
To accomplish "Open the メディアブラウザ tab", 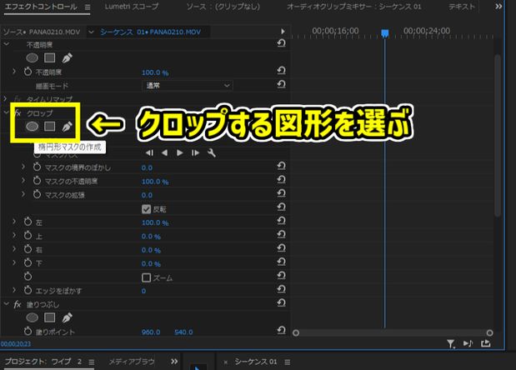I will 132,362.
